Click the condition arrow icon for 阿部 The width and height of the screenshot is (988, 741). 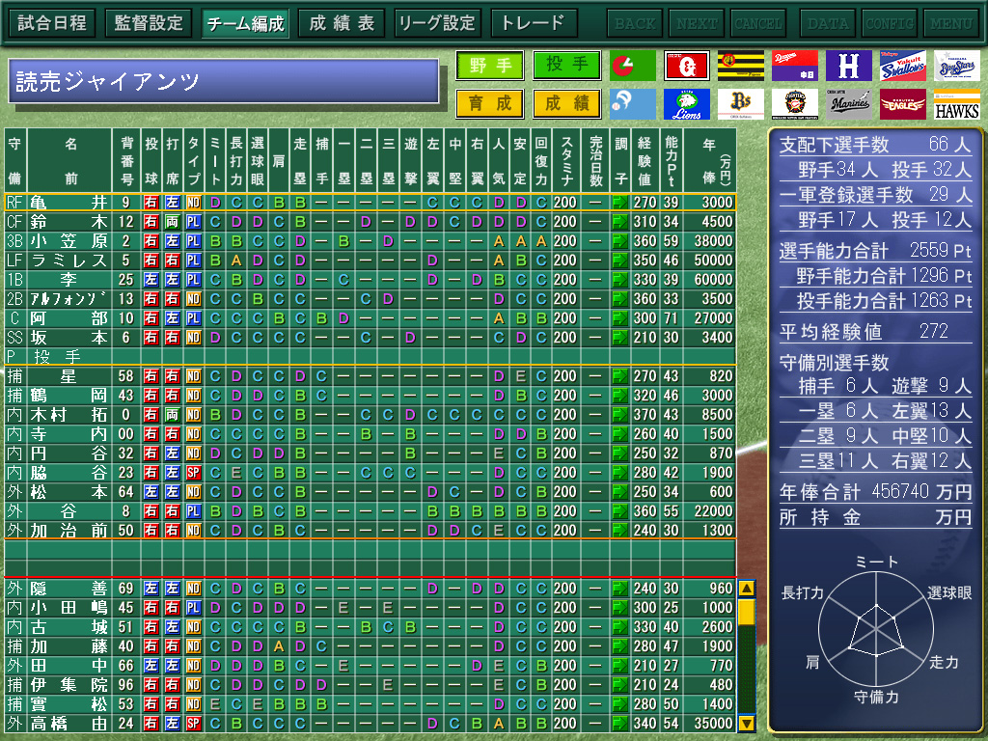(x=620, y=318)
